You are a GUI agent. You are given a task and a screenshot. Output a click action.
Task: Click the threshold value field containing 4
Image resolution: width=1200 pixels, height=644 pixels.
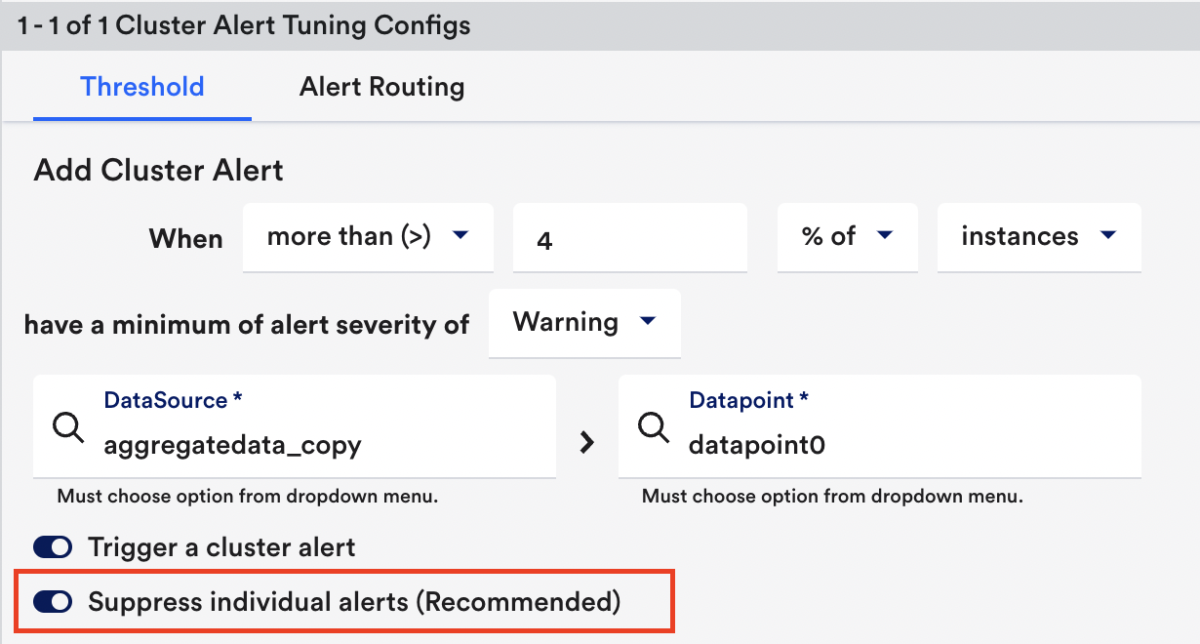pos(629,239)
